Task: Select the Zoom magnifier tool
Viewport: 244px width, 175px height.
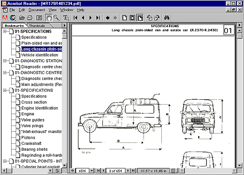Action: point(57,18)
